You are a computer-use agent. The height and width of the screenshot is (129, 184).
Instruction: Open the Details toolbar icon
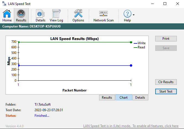click(x=40, y=16)
